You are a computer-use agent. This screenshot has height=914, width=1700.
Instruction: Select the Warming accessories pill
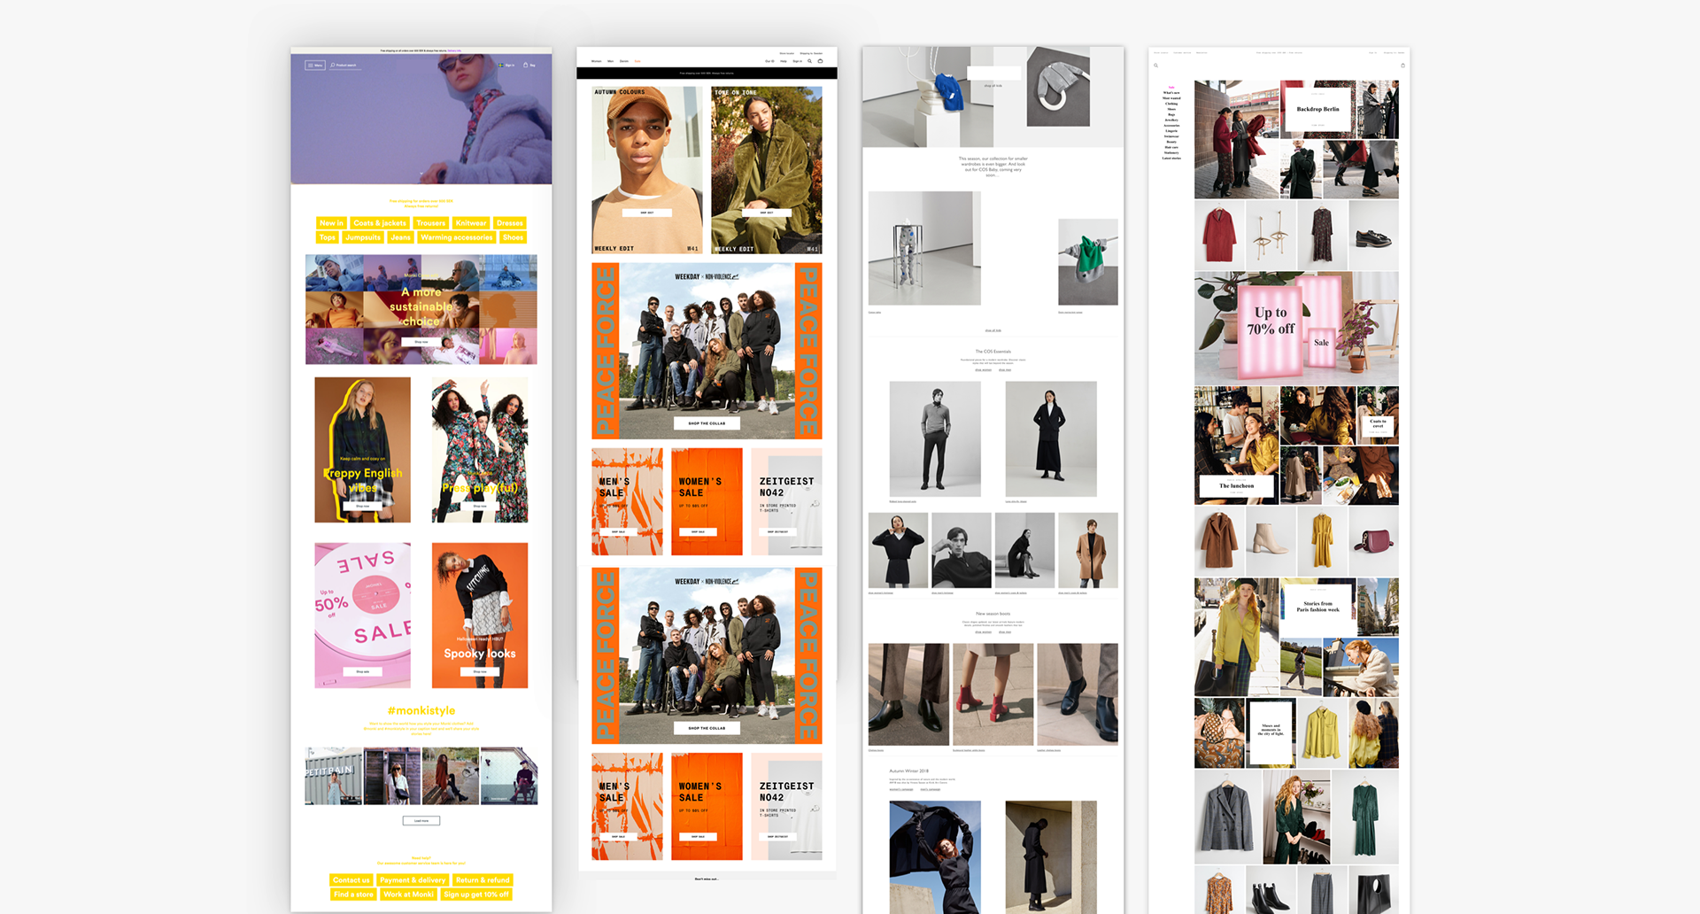(457, 237)
